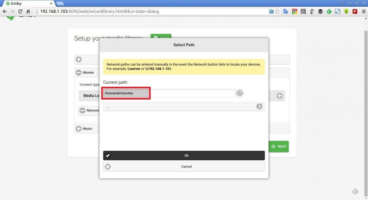Click the green down-arrow download extension icon
The height and width of the screenshot is (200, 368).
(x=346, y=11)
